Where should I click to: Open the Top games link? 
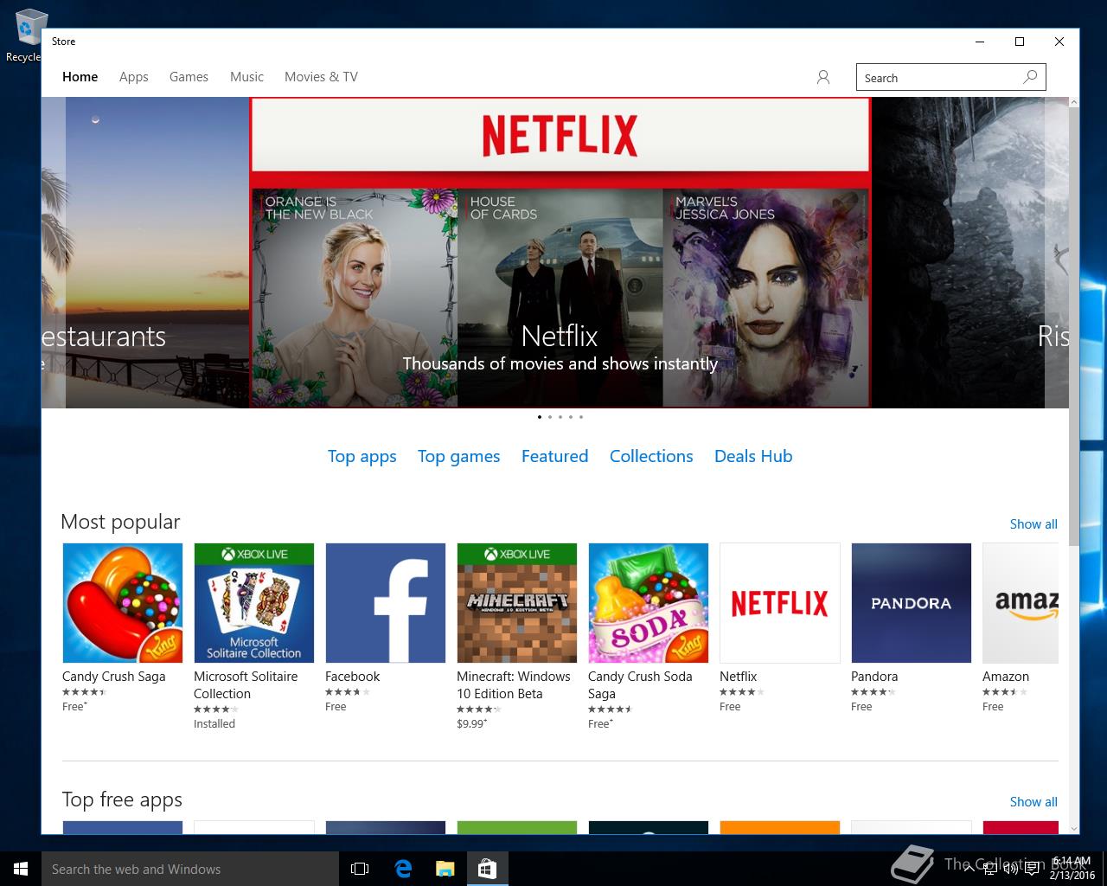pos(458,456)
